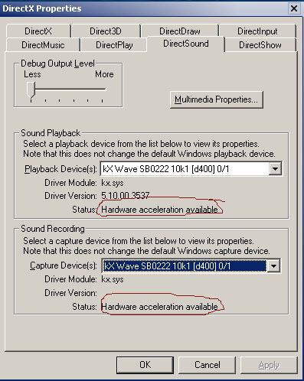Click the 'Sound Recording' group label
The height and width of the screenshot is (381, 304).
pos(53,229)
